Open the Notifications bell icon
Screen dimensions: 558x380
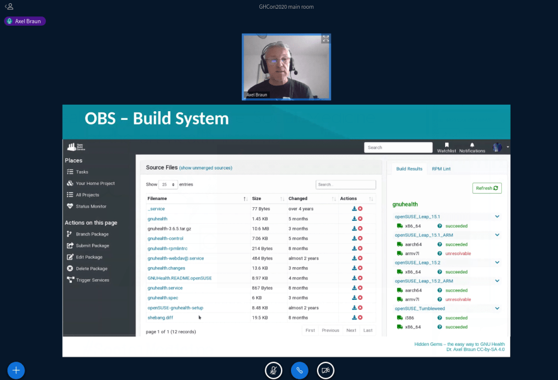point(472,145)
